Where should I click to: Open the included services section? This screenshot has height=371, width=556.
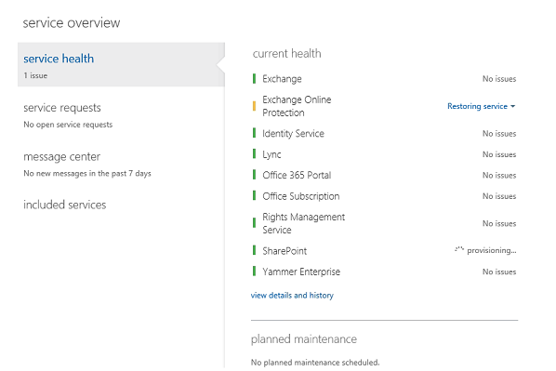(64, 205)
